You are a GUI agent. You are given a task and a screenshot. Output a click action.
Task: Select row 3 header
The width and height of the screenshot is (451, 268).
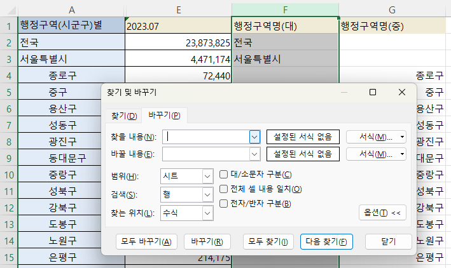coord(9,59)
